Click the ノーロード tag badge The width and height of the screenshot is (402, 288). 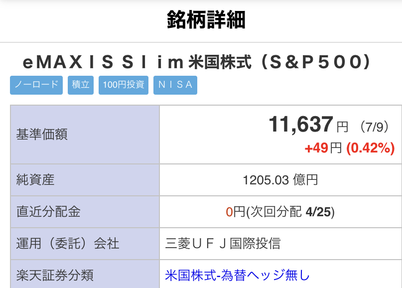pyautogui.click(x=36, y=85)
